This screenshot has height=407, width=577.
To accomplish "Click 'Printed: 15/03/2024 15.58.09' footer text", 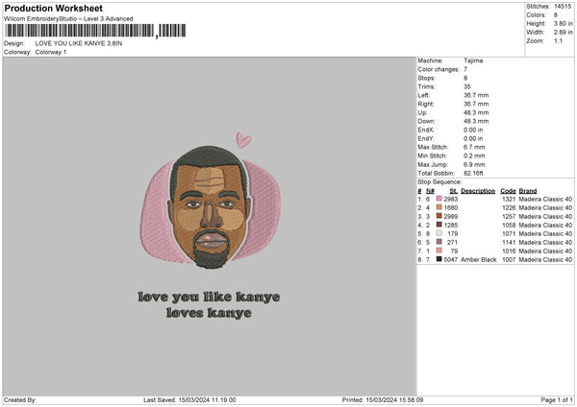I will point(383,399).
